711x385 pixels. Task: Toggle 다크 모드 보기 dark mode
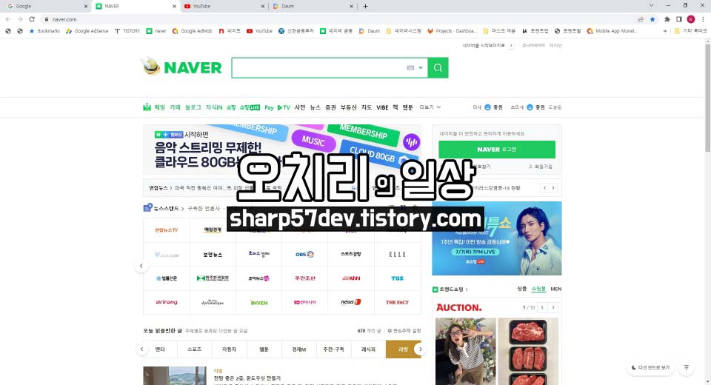pyautogui.click(x=651, y=367)
